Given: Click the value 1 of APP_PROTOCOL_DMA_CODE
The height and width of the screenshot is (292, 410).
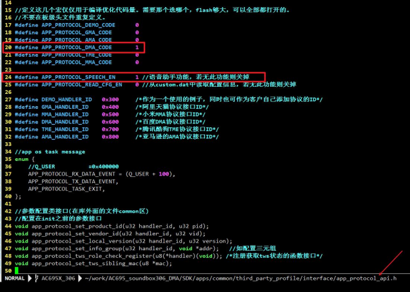Looking at the screenshot, I should [x=137, y=47].
